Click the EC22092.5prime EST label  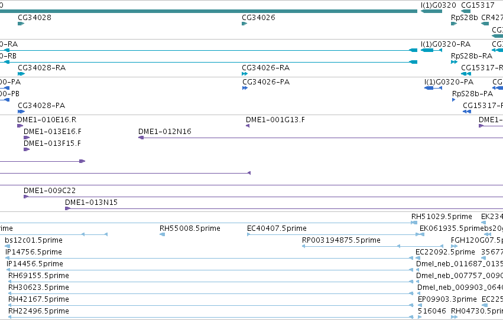point(445,252)
